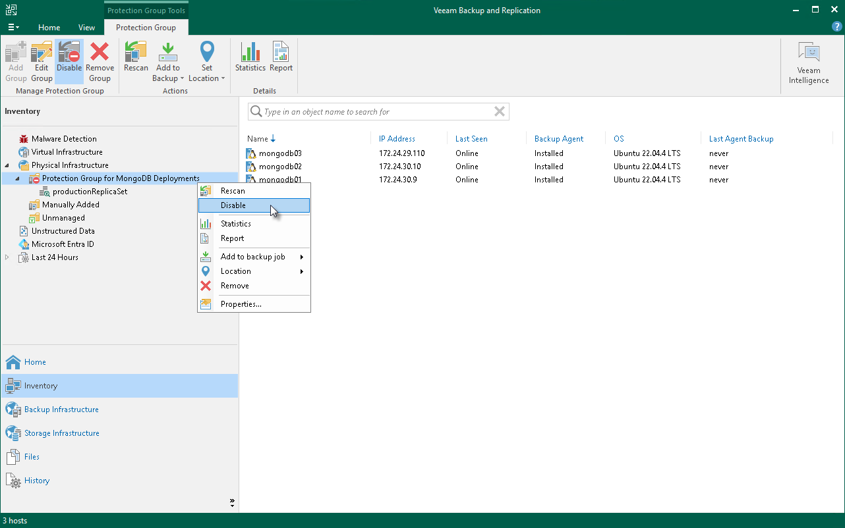Switch to the Home ribbon tab
Image resolution: width=845 pixels, height=528 pixels.
[49, 28]
